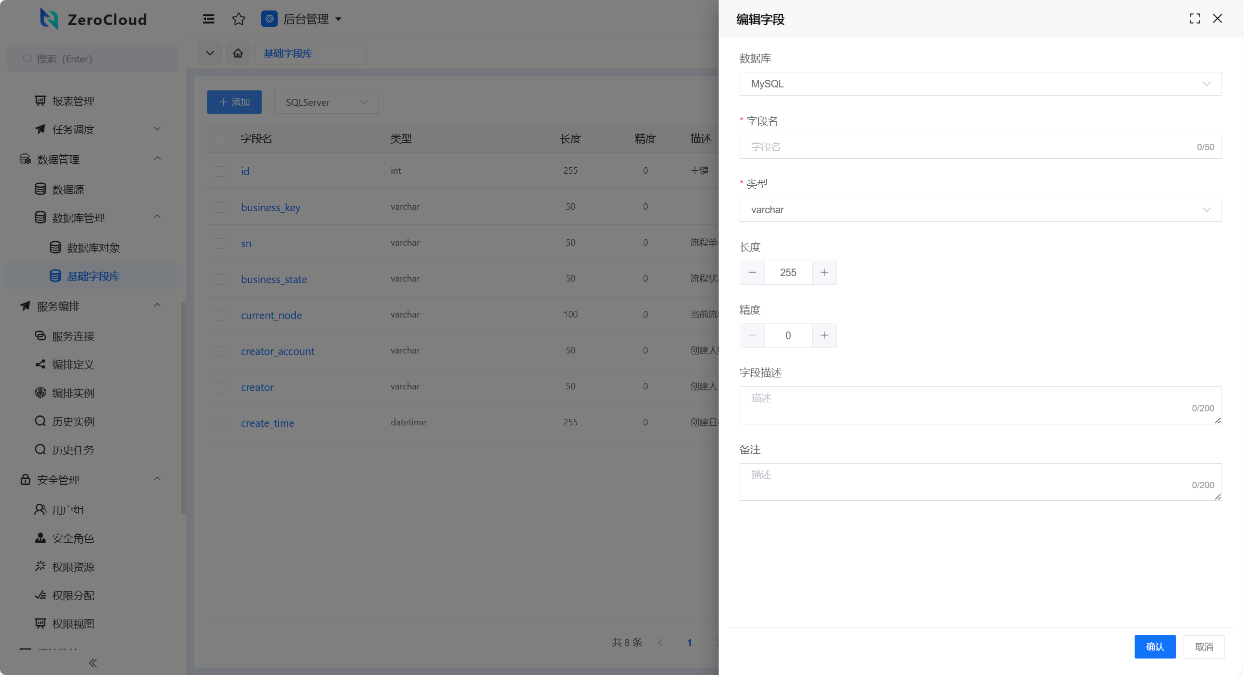
Task: Toggle the hamburger menu icon
Action: point(209,19)
